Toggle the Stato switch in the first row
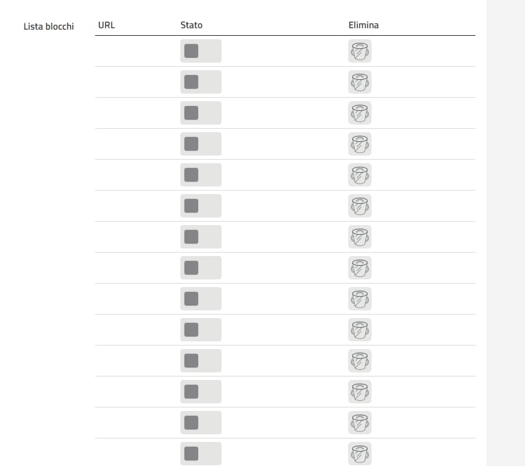Screen dimensions: 525x466 point(201,51)
